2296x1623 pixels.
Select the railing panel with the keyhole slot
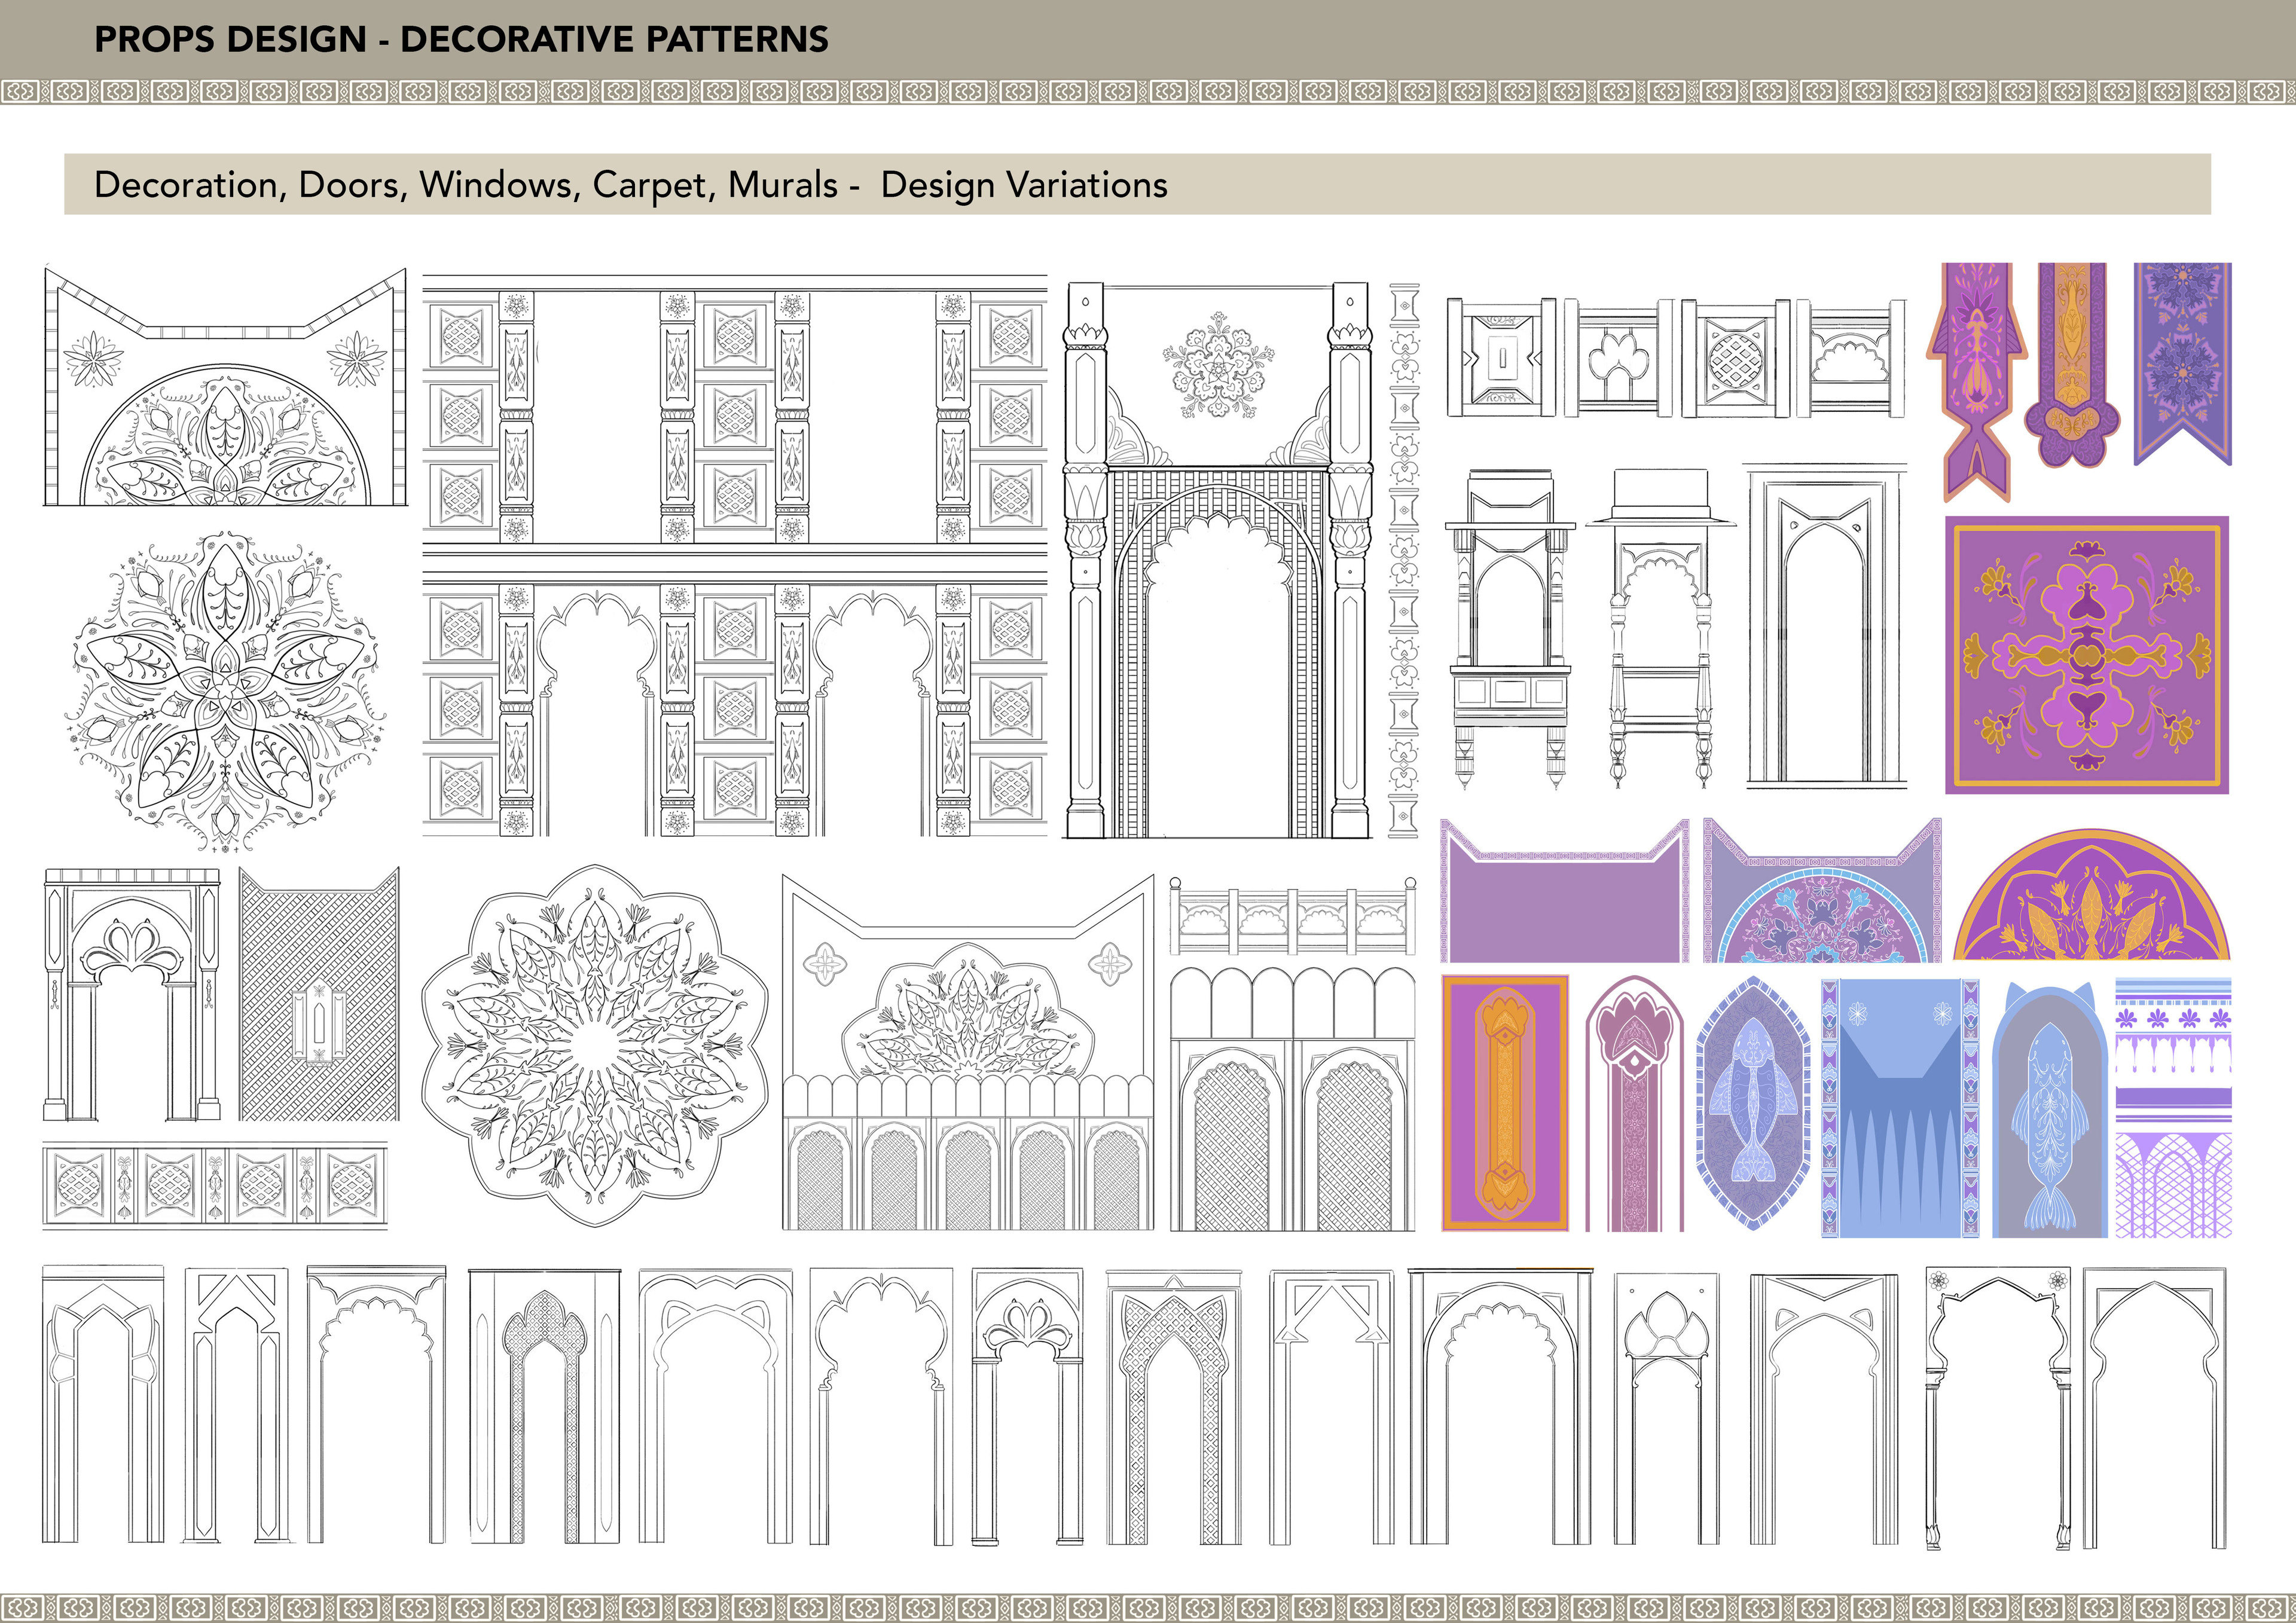click(1501, 357)
